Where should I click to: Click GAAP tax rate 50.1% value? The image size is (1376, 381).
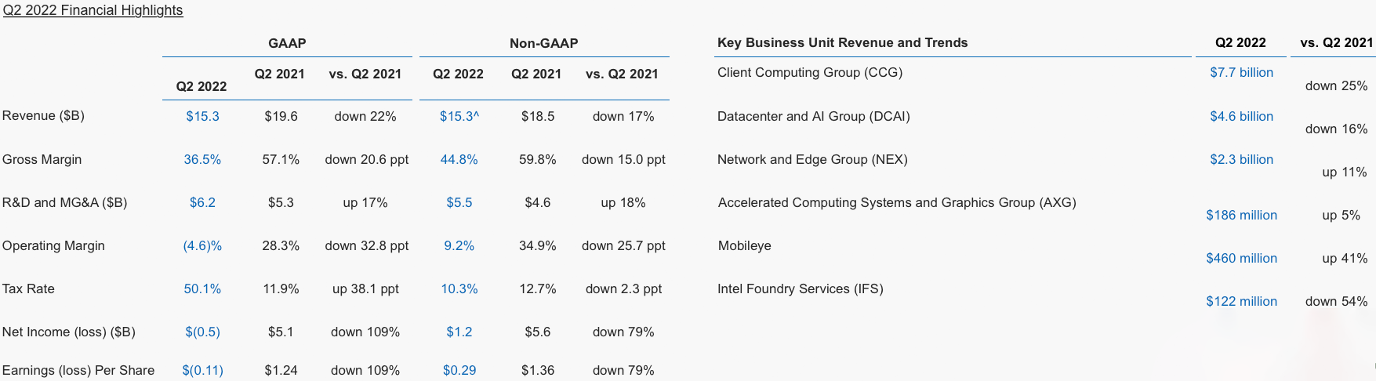pos(202,288)
